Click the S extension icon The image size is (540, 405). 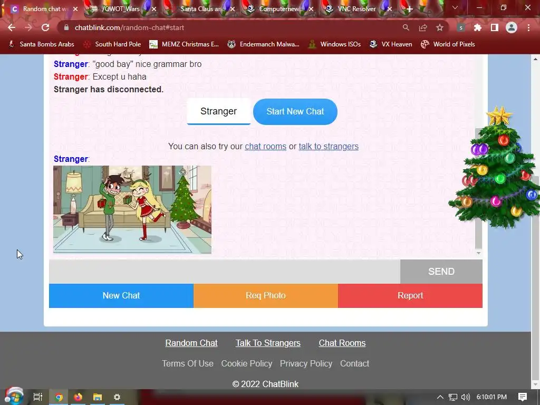(461, 27)
